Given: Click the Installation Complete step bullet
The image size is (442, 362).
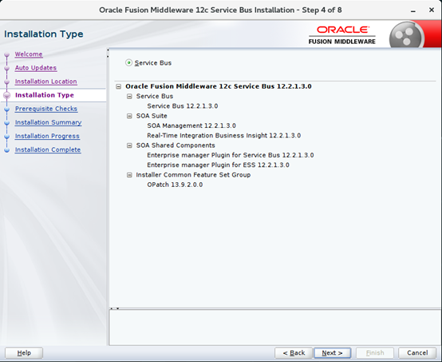Looking at the screenshot, I should pos(7,150).
